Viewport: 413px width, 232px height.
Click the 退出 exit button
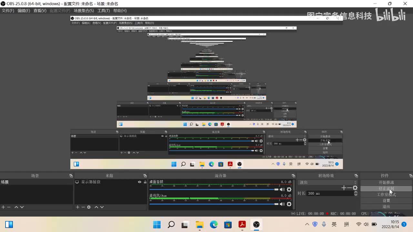pyautogui.click(x=386, y=207)
